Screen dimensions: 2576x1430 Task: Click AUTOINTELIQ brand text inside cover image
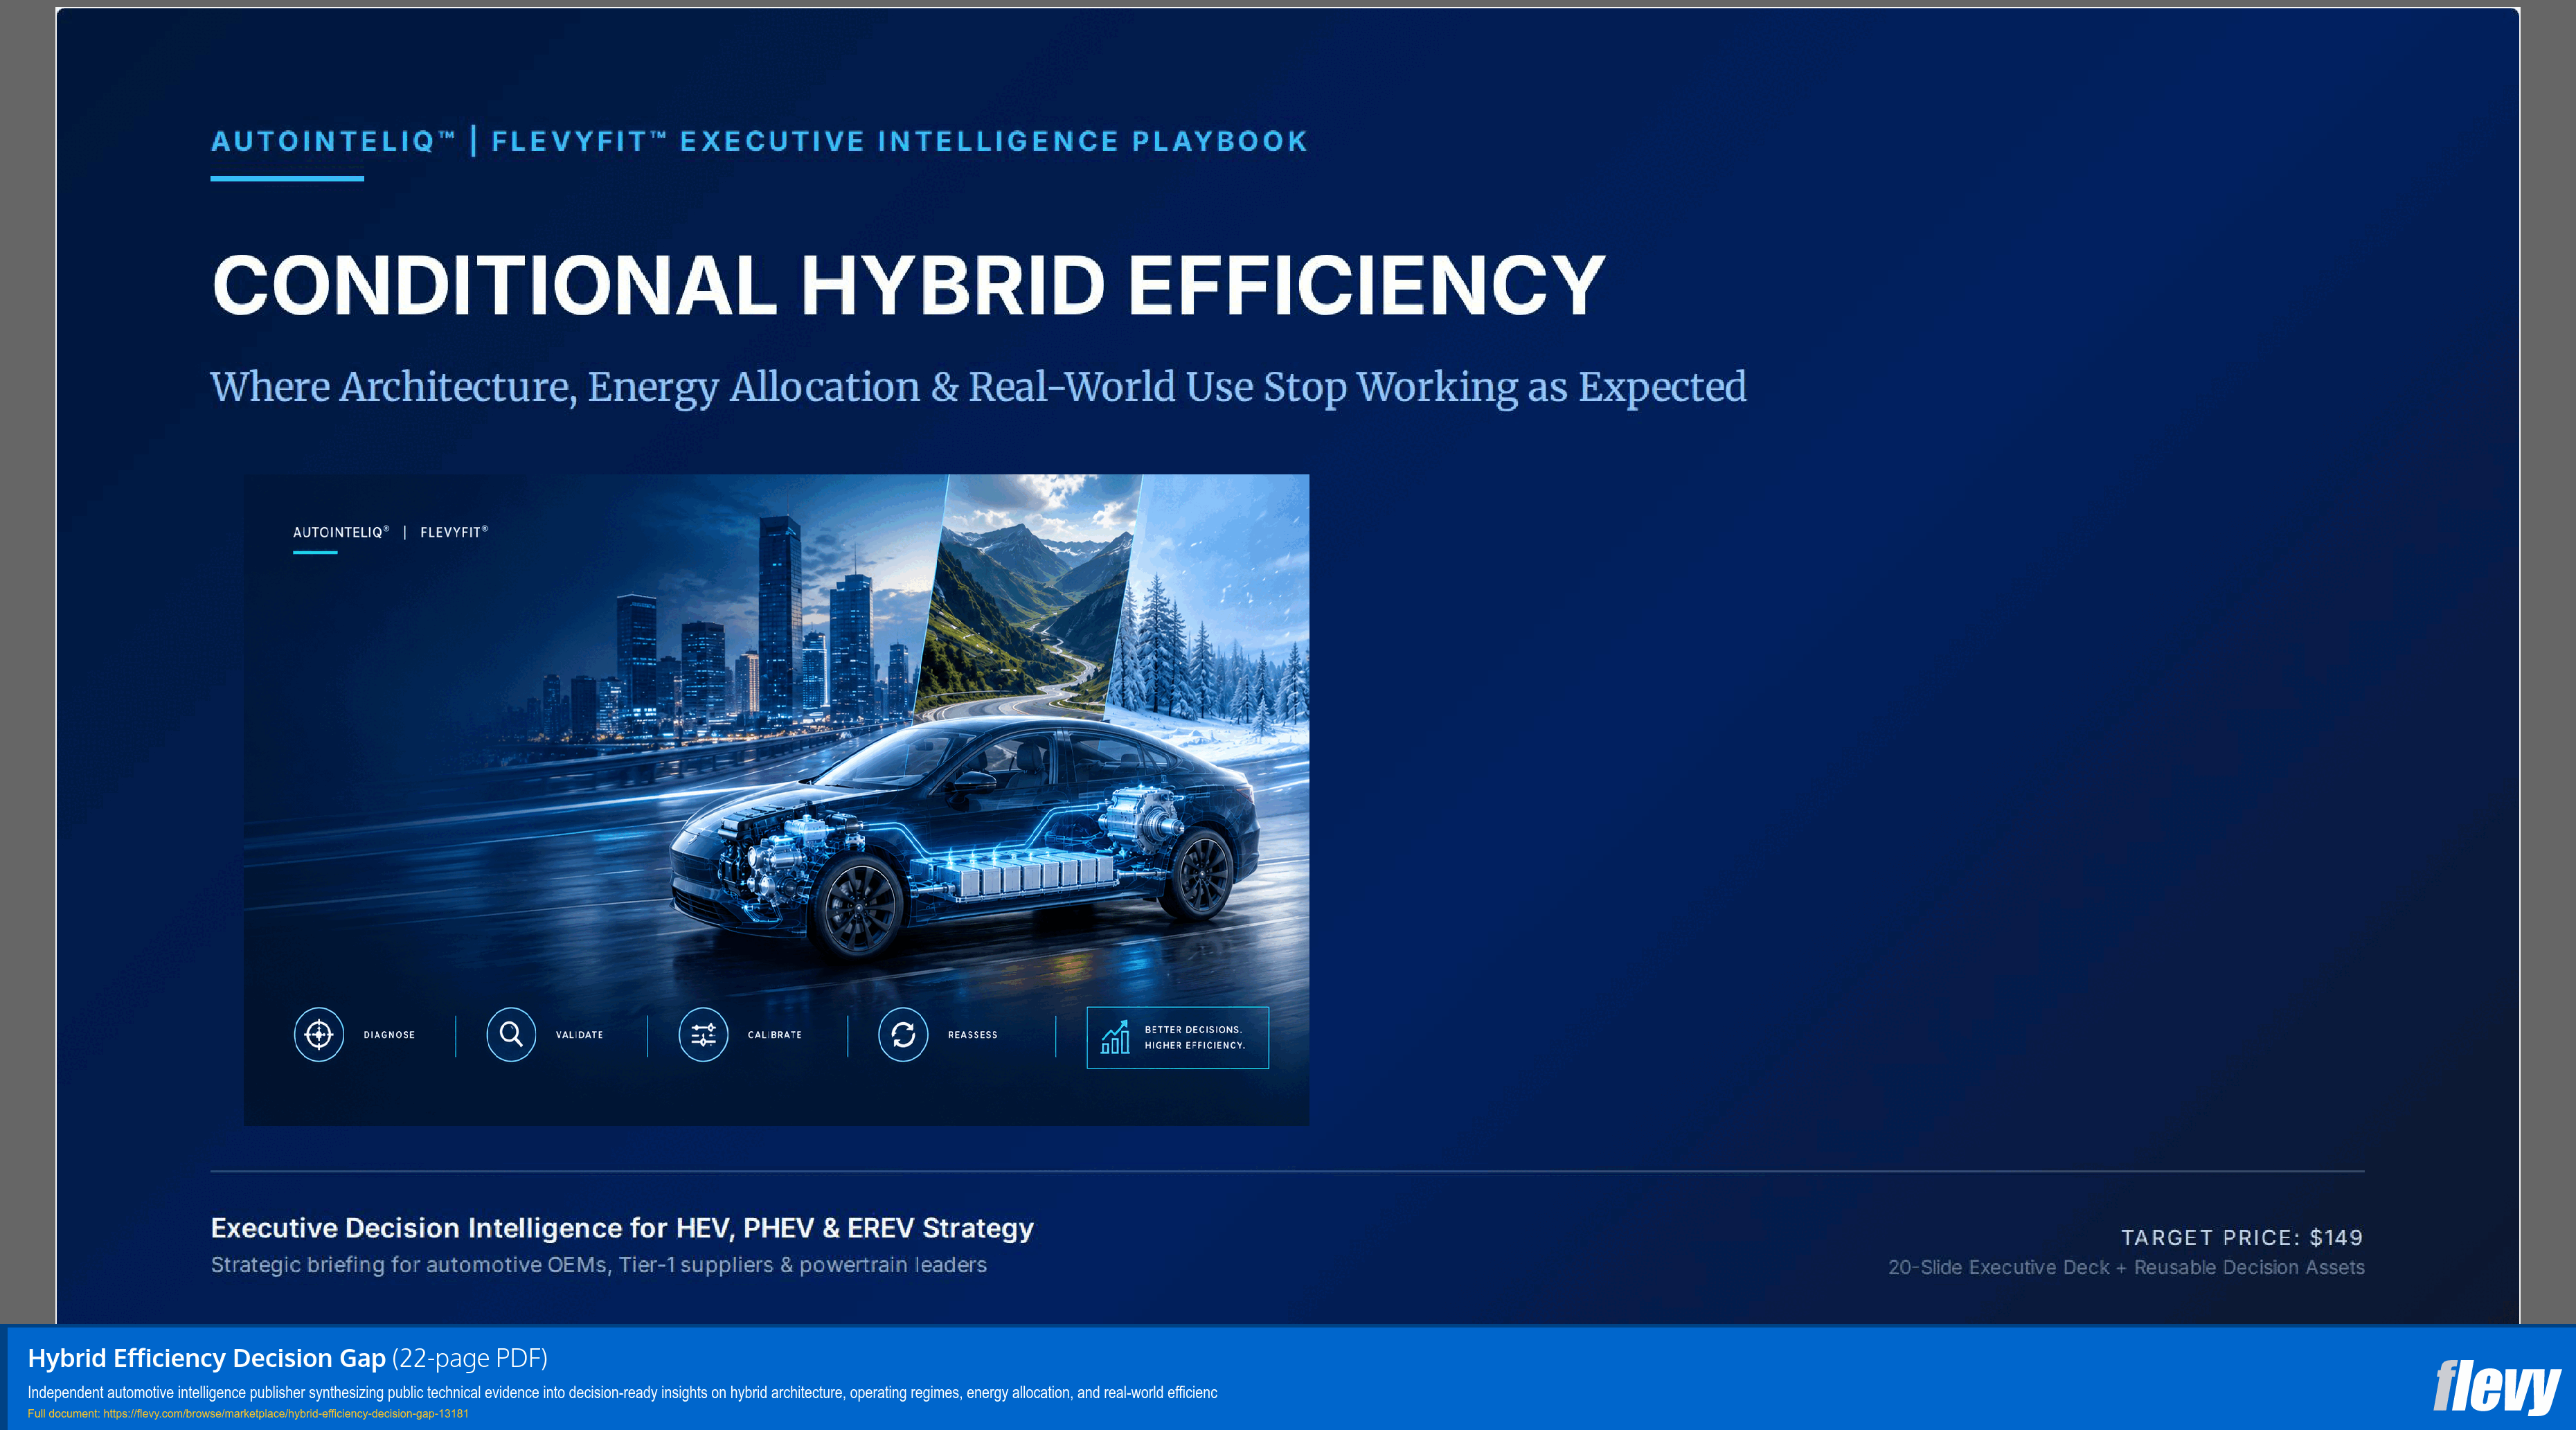coord(340,532)
